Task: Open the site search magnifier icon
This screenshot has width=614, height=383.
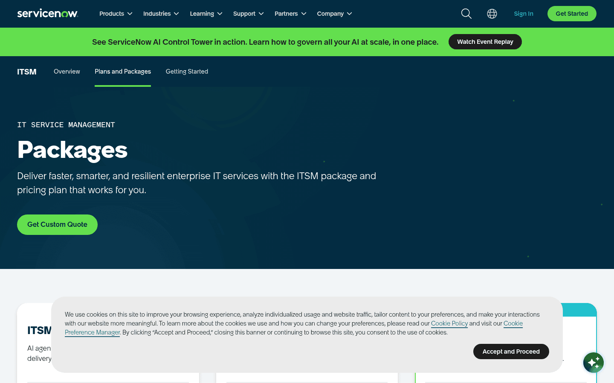Action: [x=466, y=14]
